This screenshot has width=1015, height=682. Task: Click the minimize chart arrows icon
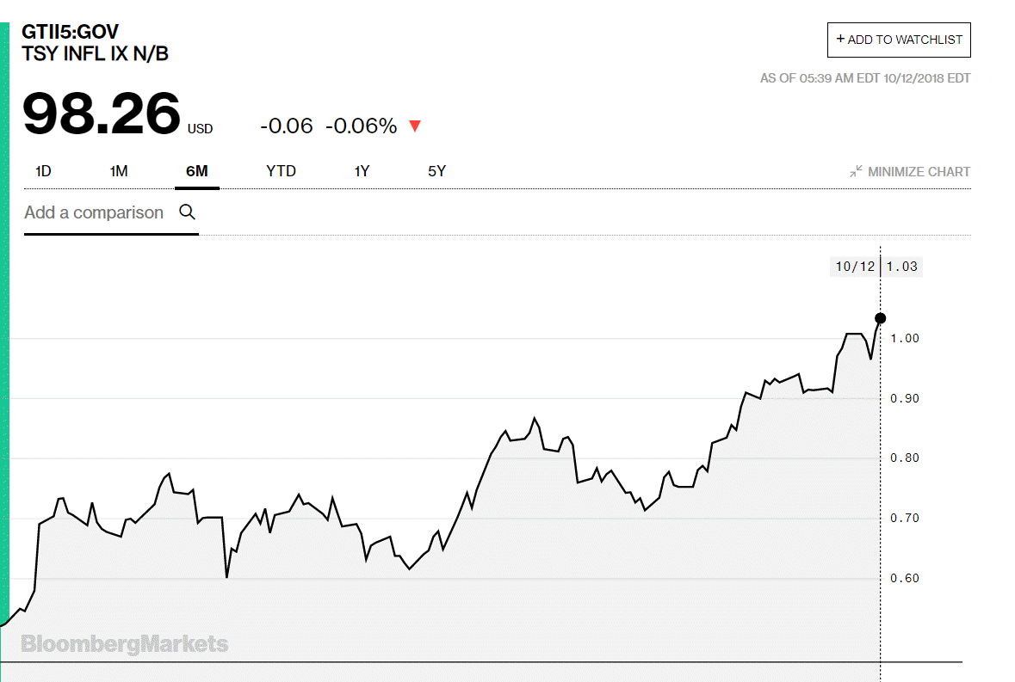(x=856, y=171)
